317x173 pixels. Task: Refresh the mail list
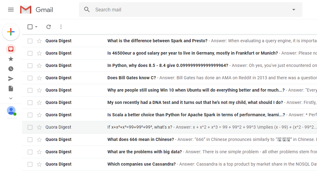(49, 27)
